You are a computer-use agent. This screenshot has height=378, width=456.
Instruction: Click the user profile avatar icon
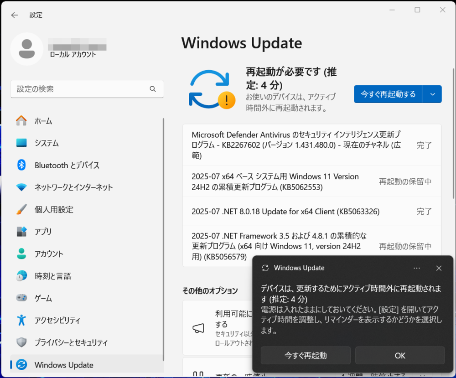pyautogui.click(x=27, y=49)
